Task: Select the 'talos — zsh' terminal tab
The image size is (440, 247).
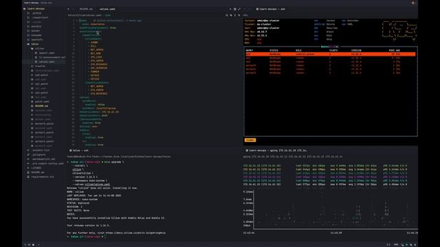Action: [79, 150]
